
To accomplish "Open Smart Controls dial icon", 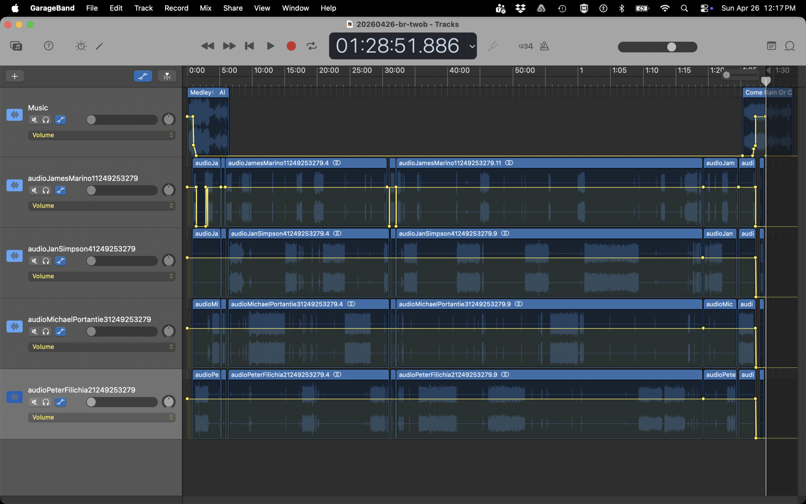I will (x=81, y=46).
